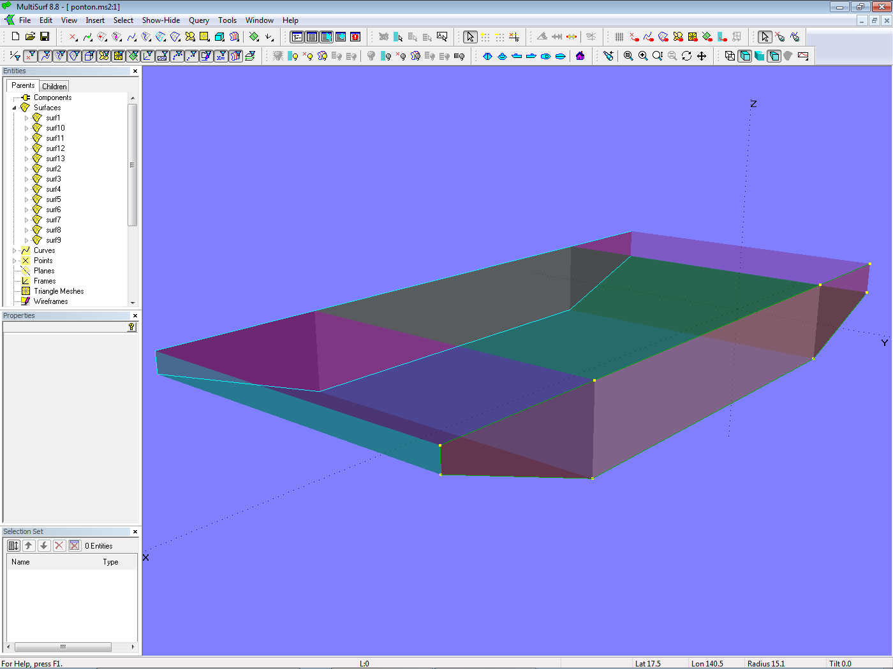Open a model with the folder icon

point(30,37)
